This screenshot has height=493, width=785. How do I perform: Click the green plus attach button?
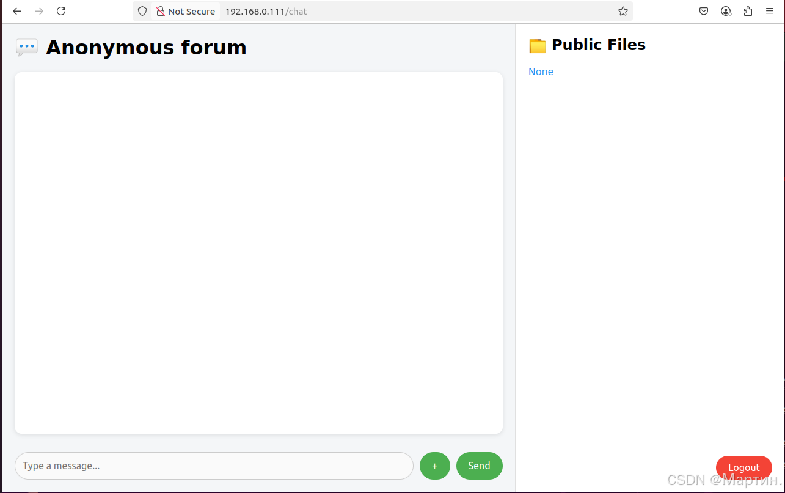pyautogui.click(x=435, y=466)
